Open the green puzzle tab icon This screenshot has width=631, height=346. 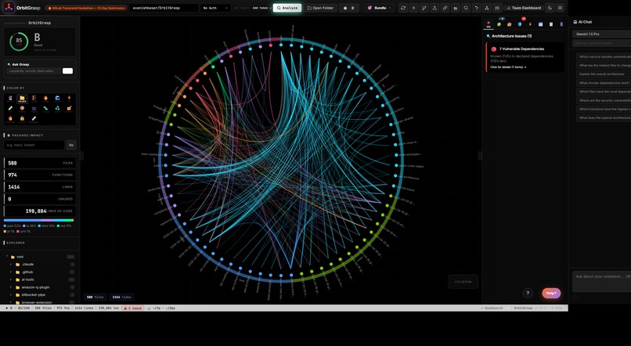click(499, 24)
